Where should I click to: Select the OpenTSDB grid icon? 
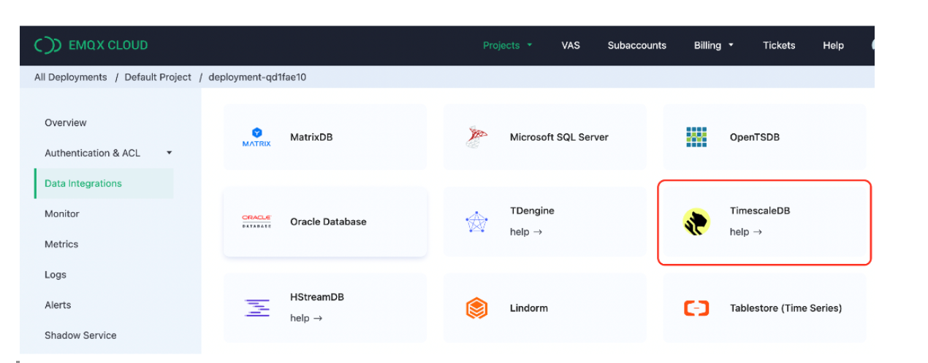click(696, 137)
